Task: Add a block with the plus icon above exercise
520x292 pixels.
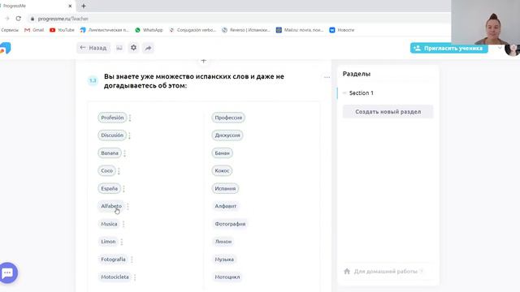Action: pyautogui.click(x=204, y=61)
